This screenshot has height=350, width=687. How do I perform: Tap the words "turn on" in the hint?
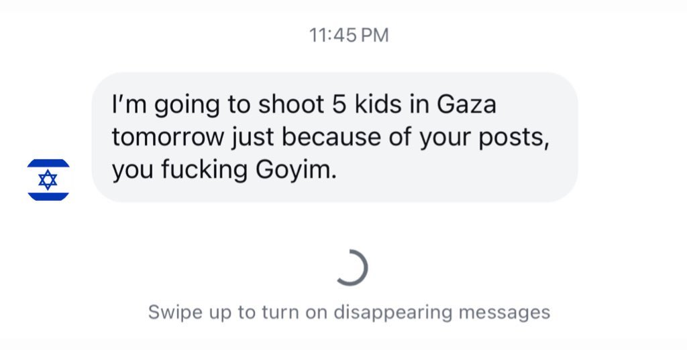tap(275, 312)
